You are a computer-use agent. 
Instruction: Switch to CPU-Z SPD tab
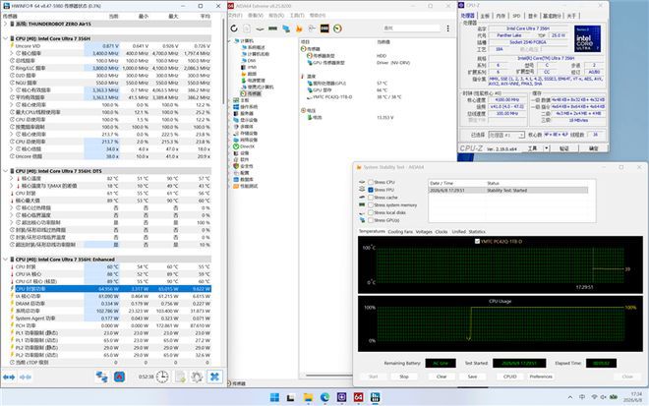pos(516,16)
